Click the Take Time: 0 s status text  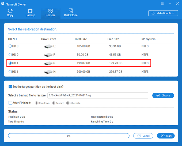[16, 122]
